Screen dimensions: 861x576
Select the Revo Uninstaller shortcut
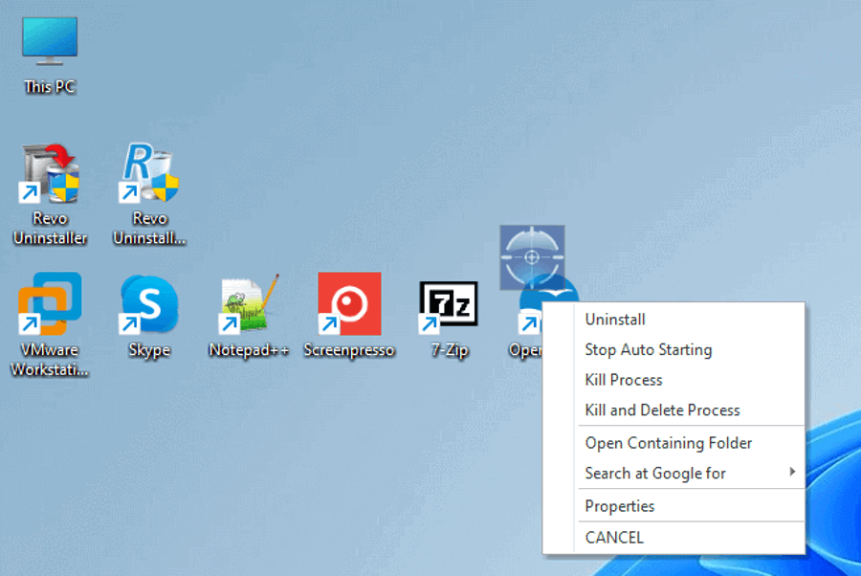coord(50,193)
